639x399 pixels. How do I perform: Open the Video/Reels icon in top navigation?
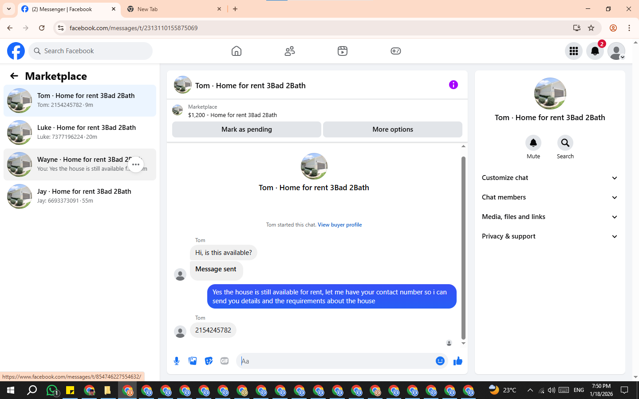[343, 51]
